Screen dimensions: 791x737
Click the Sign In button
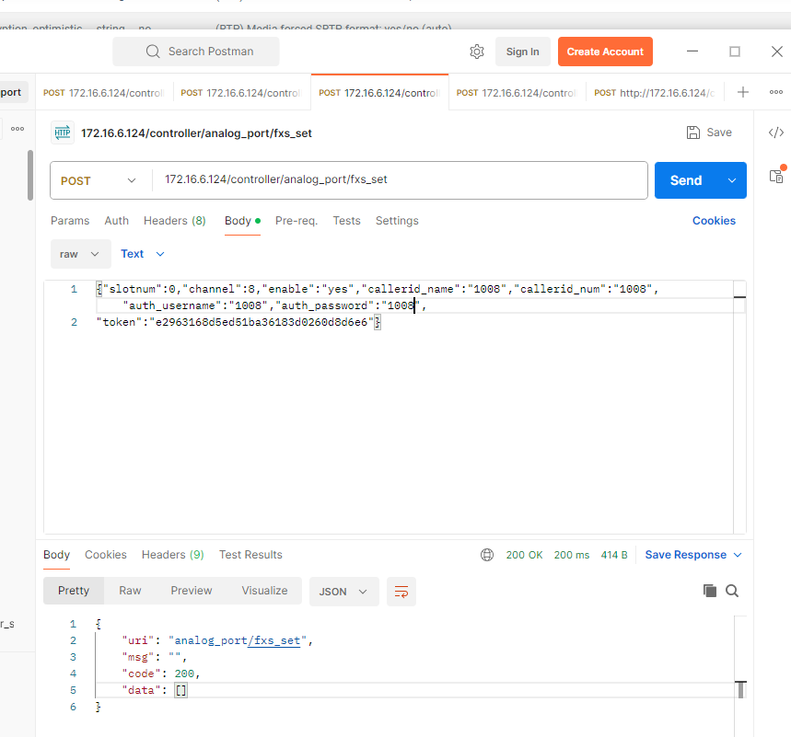[523, 52]
